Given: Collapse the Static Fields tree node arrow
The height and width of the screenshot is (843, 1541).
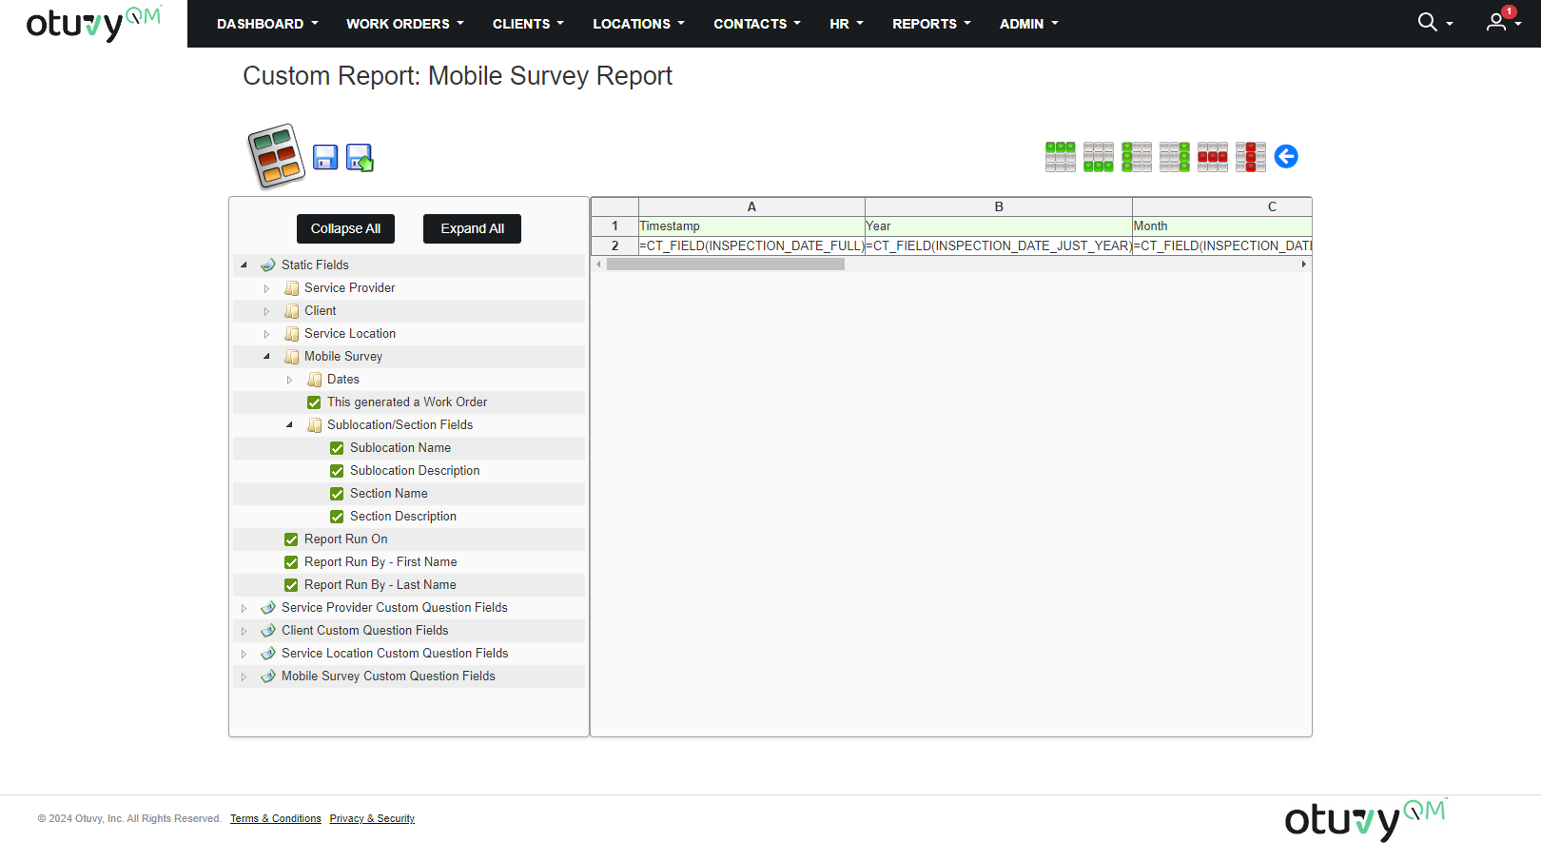Looking at the screenshot, I should pyautogui.click(x=244, y=265).
